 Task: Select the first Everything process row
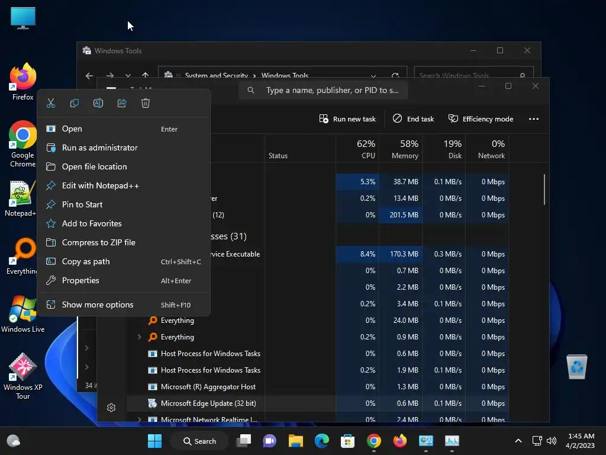pos(317,321)
